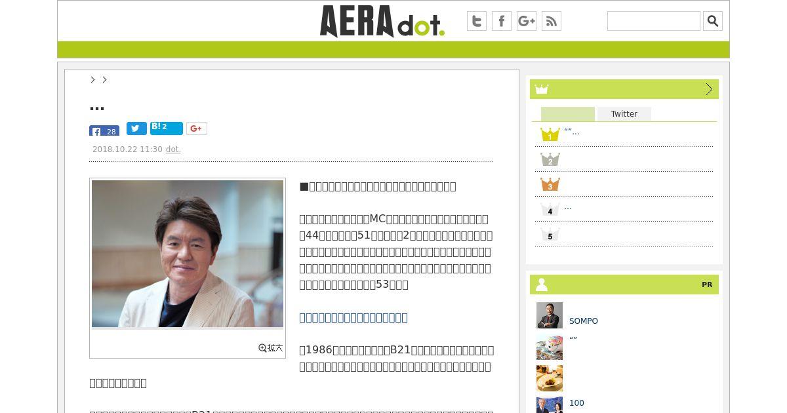The image size is (787, 413).
Task: Enlarge the article photo of the man
Action: (188, 254)
